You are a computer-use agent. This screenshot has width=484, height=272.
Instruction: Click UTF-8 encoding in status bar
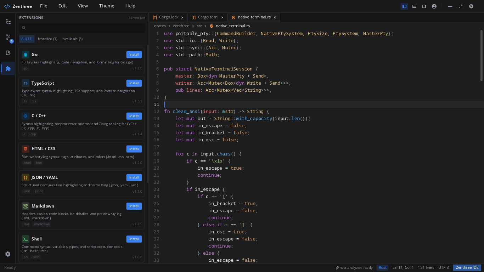(x=443, y=268)
